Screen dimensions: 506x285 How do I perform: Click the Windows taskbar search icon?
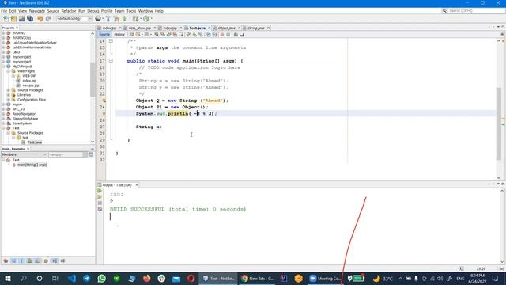point(24,278)
